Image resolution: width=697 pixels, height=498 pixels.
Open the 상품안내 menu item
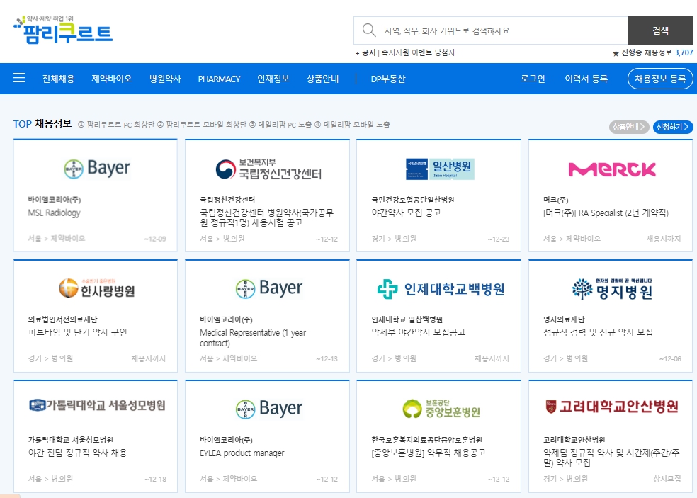point(323,79)
